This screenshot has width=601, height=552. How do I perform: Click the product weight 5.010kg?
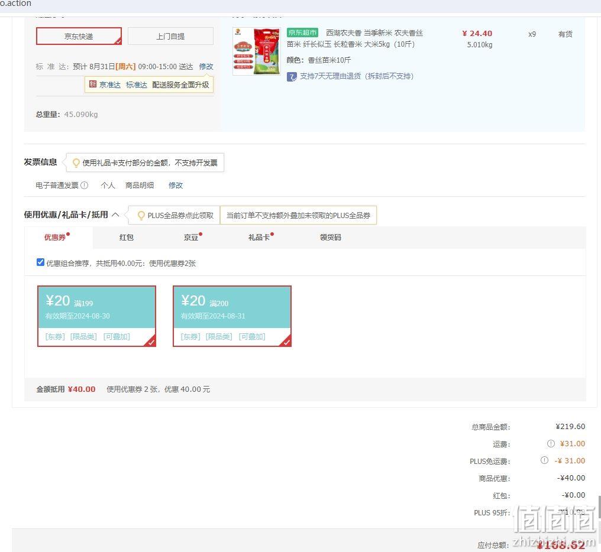480,45
